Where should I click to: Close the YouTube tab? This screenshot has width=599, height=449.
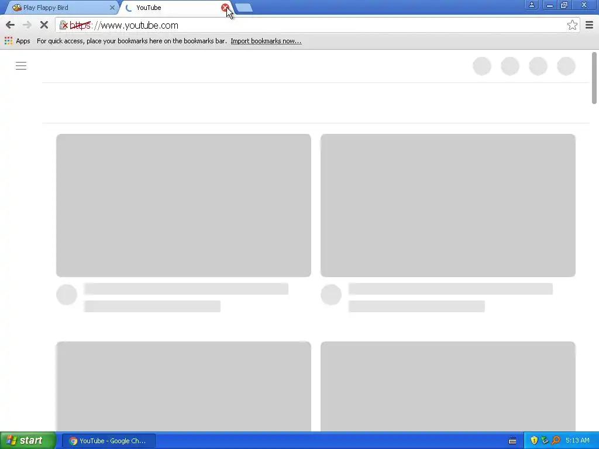pos(225,8)
